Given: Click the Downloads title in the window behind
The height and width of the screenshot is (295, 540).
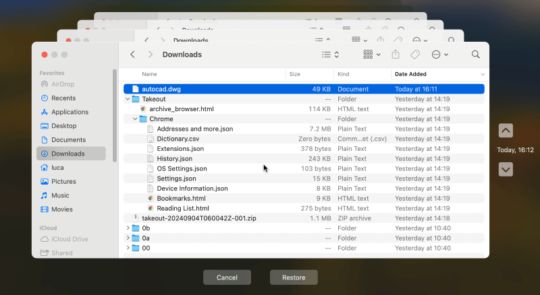Looking at the screenshot, I should (x=190, y=40).
